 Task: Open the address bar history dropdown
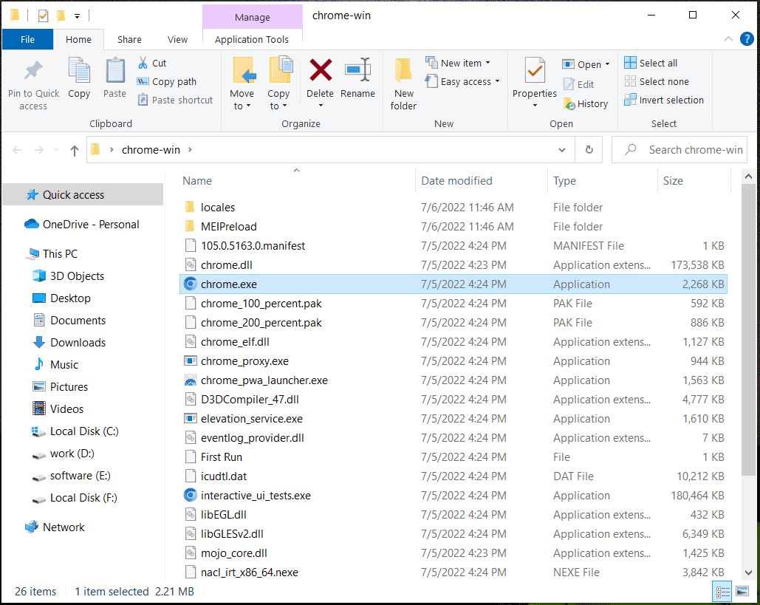[561, 149]
